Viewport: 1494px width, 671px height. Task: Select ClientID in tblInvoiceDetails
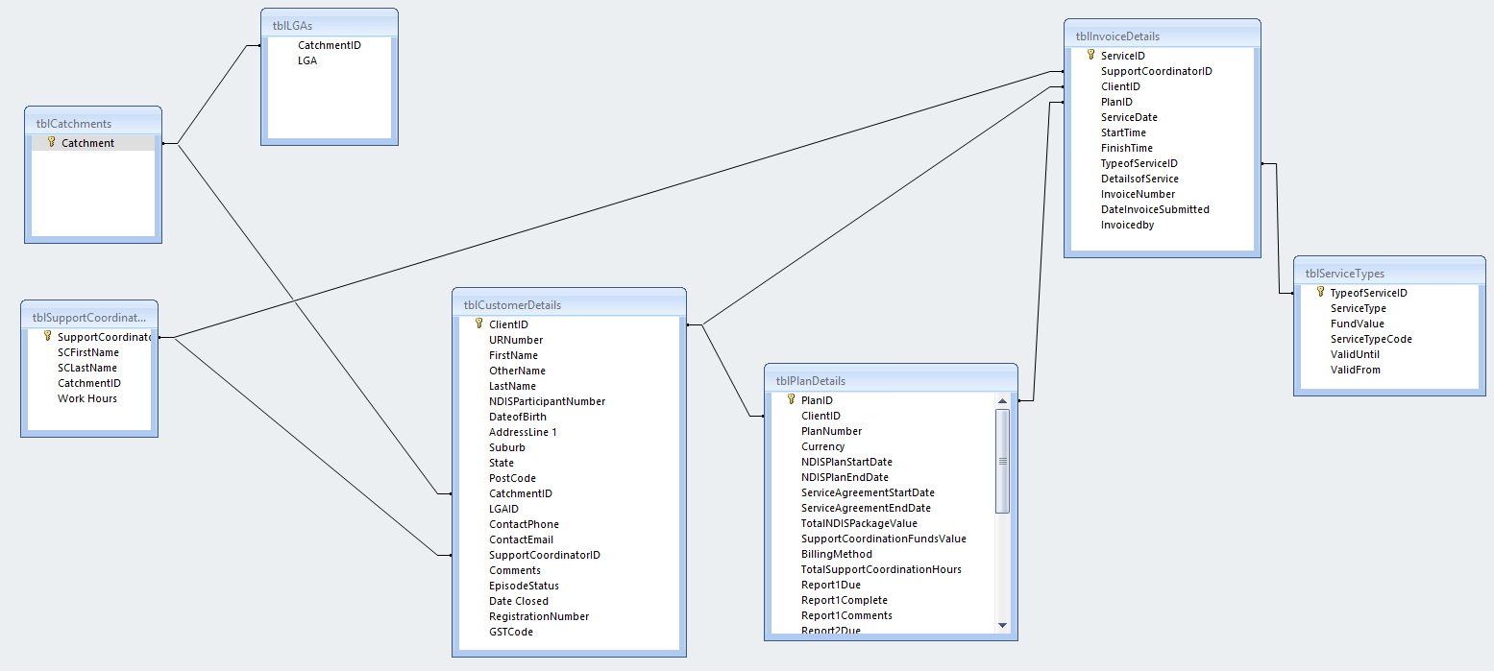click(x=1121, y=86)
